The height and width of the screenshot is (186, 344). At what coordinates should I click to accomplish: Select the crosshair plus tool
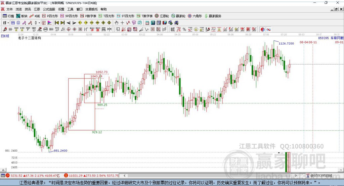click(122, 22)
